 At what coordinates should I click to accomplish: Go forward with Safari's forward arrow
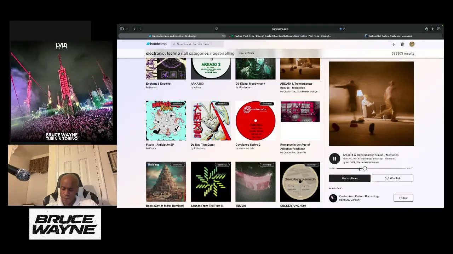click(x=140, y=29)
